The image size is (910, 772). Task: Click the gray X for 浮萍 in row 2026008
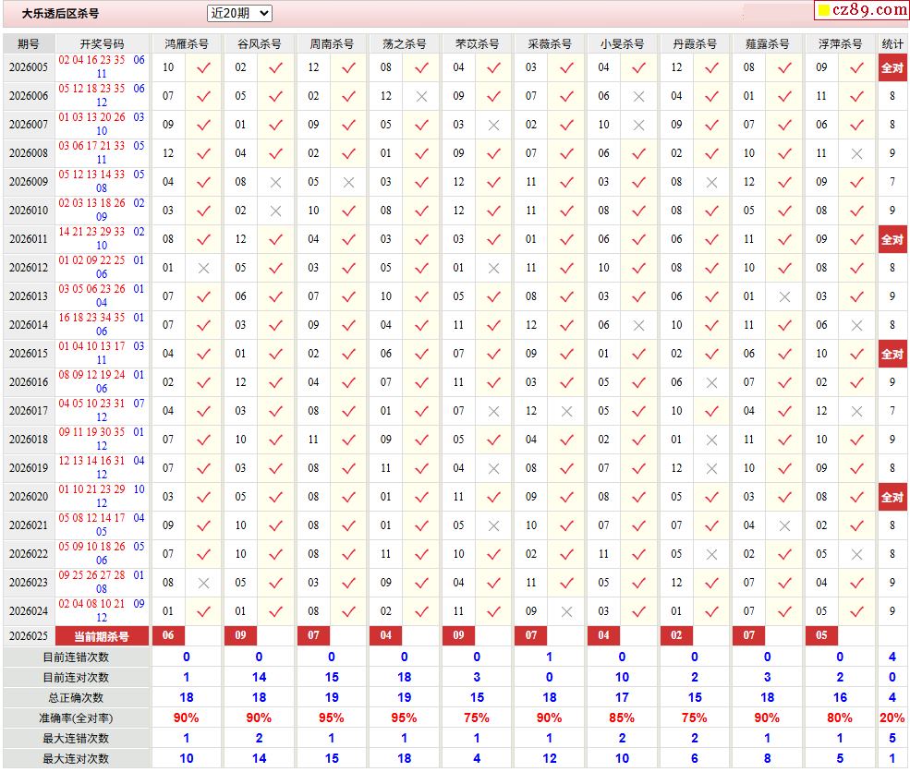point(856,153)
